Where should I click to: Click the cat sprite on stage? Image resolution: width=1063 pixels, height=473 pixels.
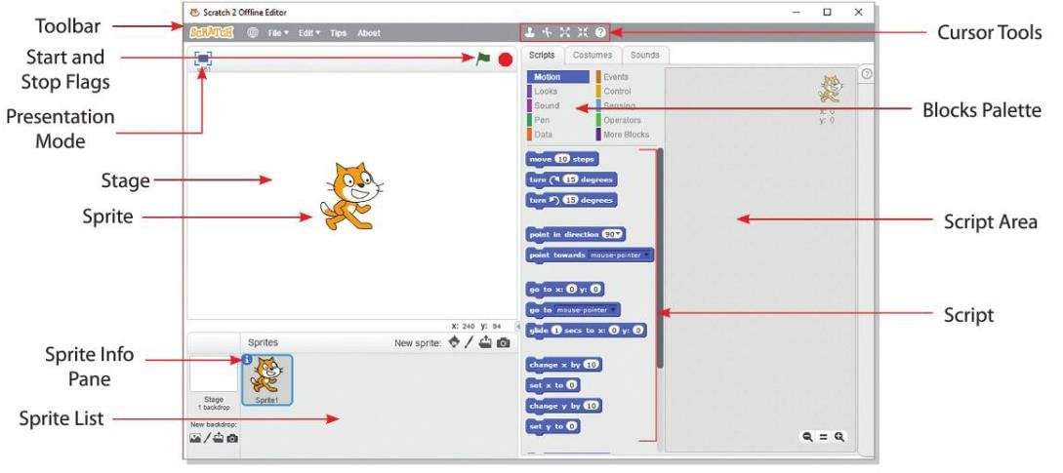click(x=349, y=196)
